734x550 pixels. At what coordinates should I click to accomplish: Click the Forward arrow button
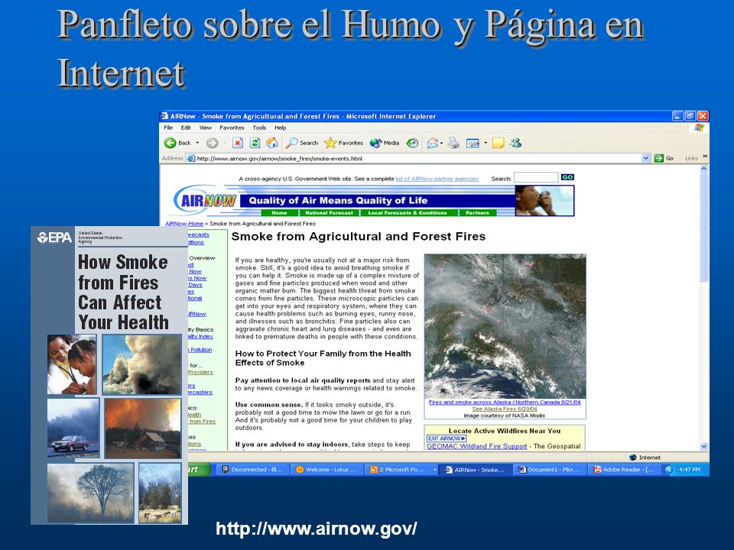212,143
